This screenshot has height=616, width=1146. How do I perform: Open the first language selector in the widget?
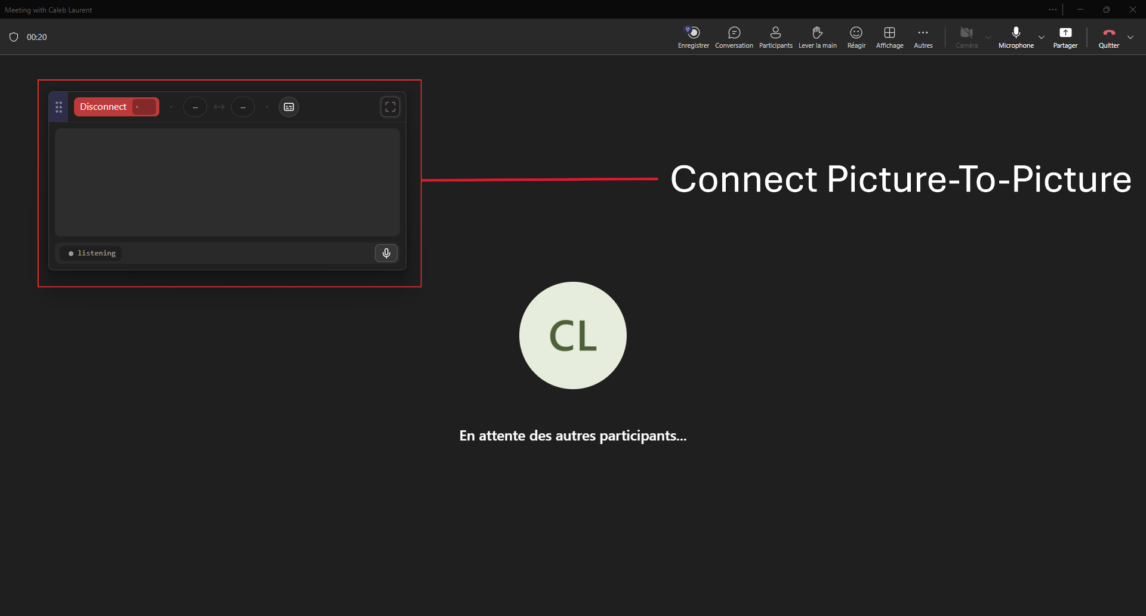point(195,107)
